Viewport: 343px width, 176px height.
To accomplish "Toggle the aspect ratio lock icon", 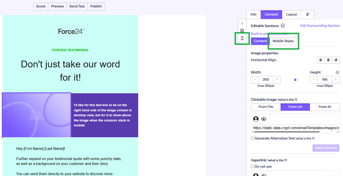I will [x=295, y=80].
